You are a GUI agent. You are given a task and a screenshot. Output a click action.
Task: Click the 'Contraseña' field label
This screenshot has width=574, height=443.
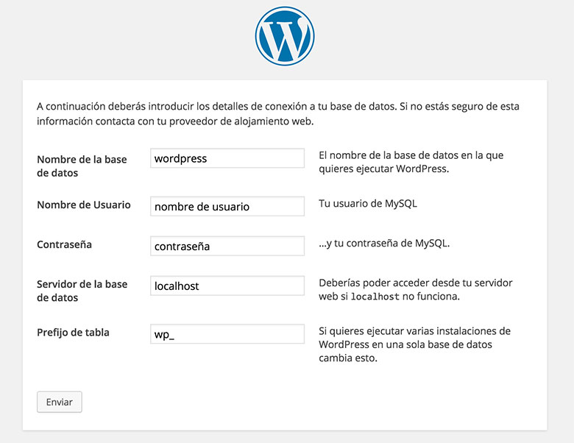(x=65, y=244)
